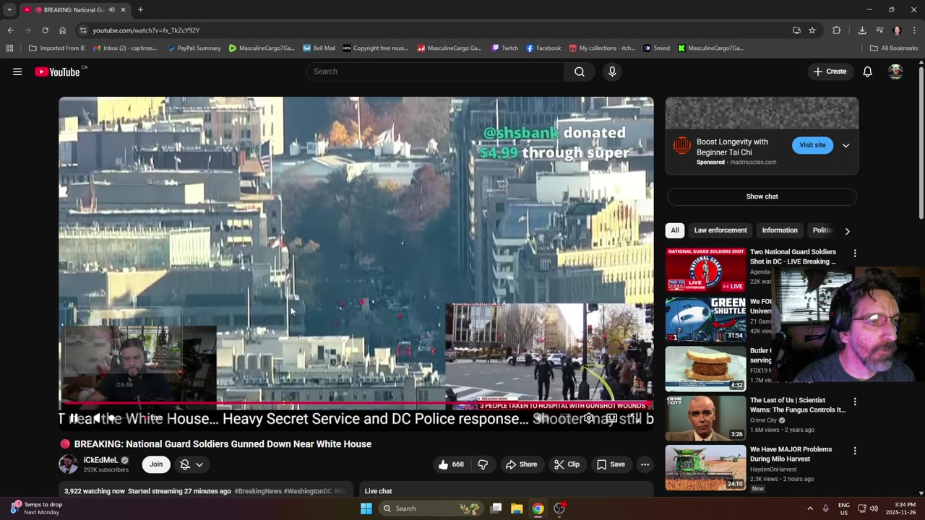Like the video with thumbs up

click(x=451, y=464)
